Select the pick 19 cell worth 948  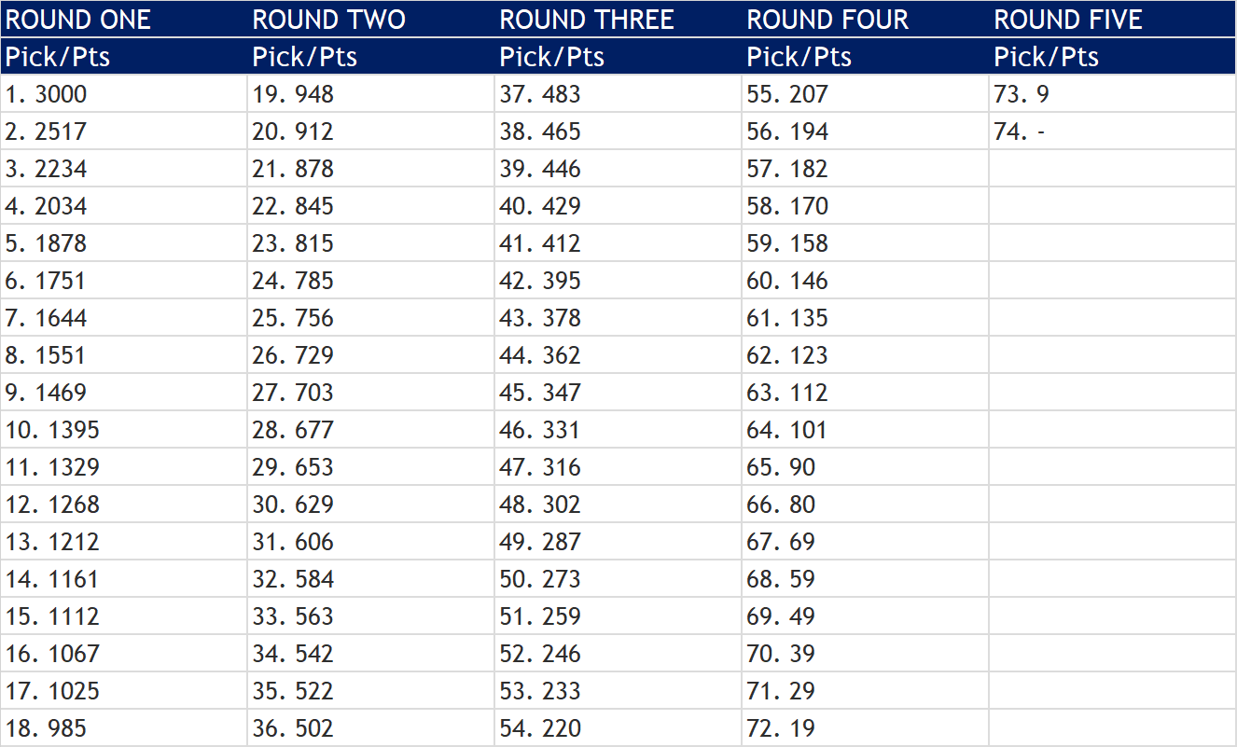point(371,94)
